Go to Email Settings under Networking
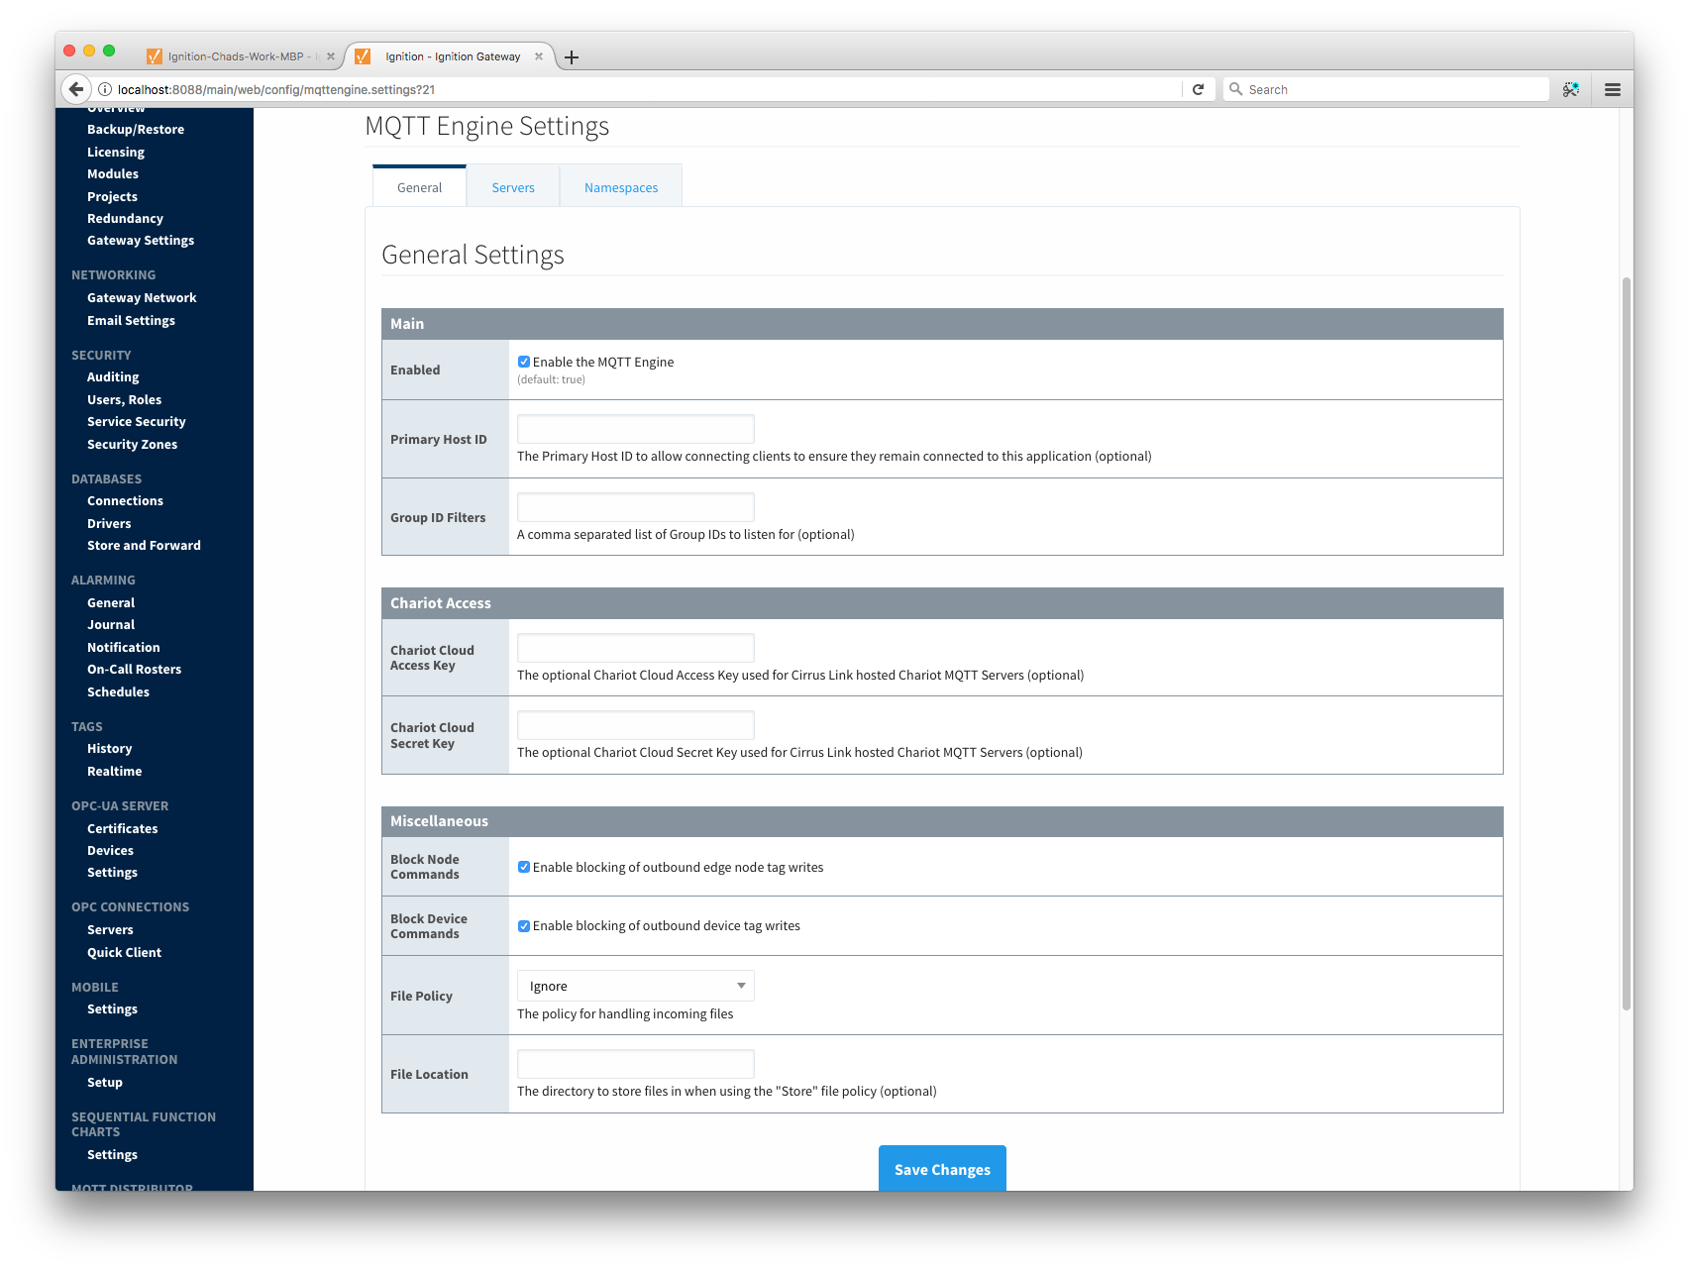Screen dimensions: 1689x1270 coord(131,321)
